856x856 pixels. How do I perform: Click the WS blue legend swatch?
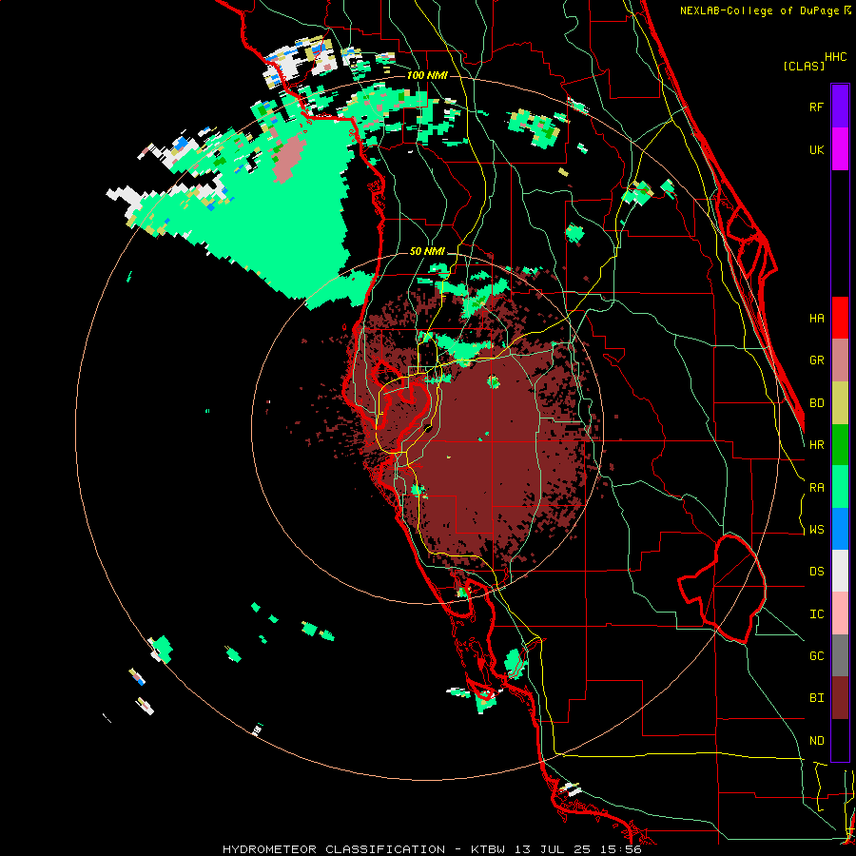(x=840, y=529)
